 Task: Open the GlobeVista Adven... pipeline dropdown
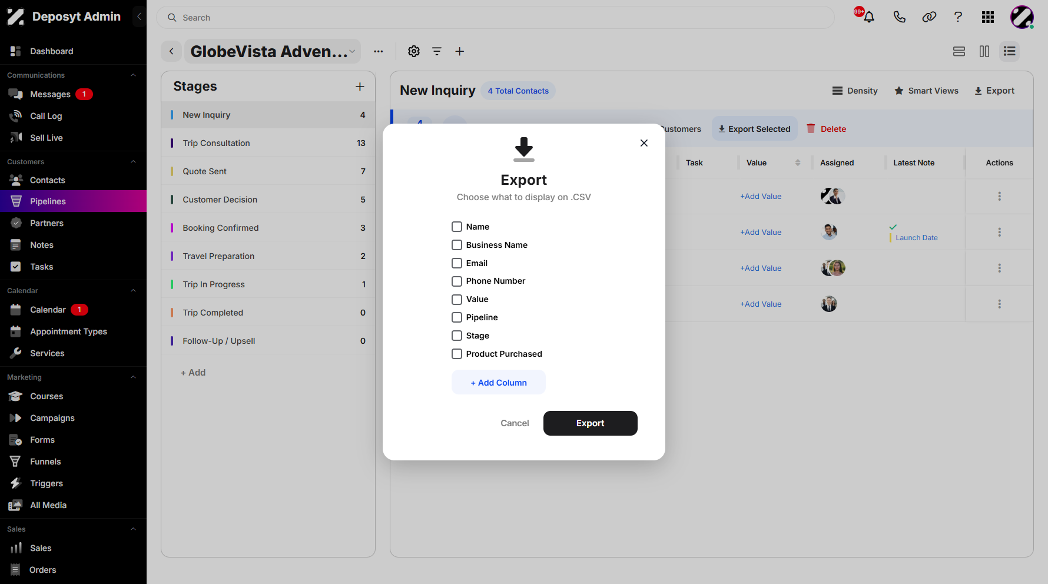coord(273,51)
